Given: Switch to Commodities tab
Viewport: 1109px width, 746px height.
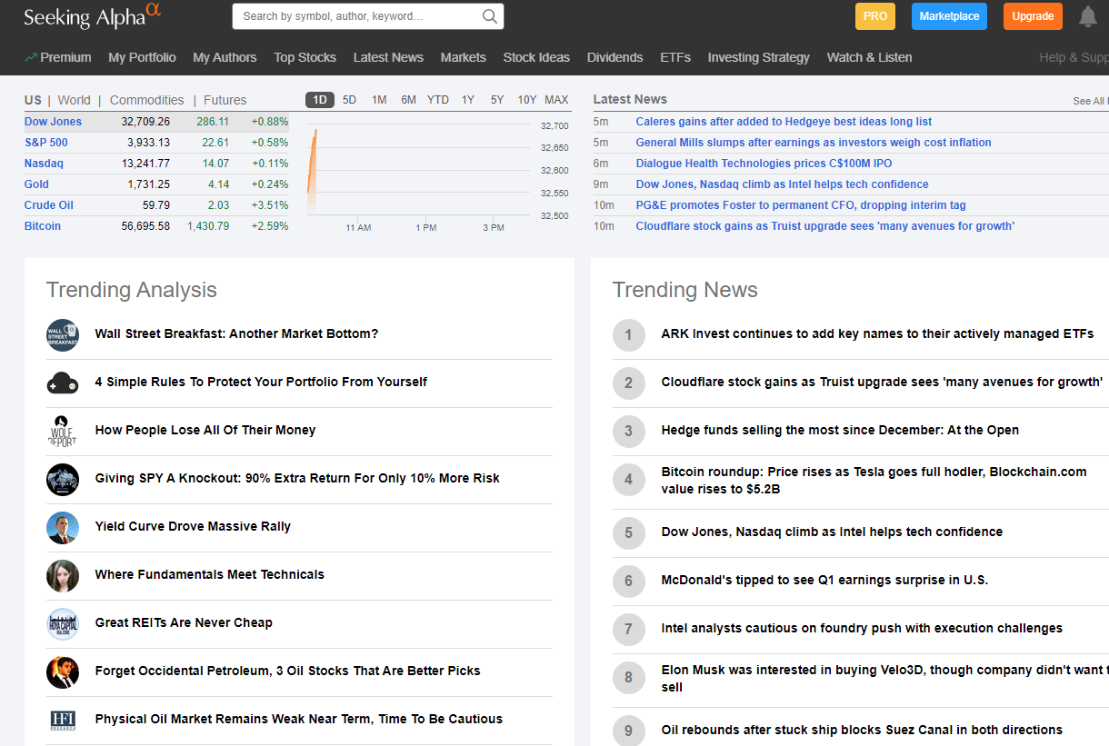Looking at the screenshot, I should click(146, 100).
